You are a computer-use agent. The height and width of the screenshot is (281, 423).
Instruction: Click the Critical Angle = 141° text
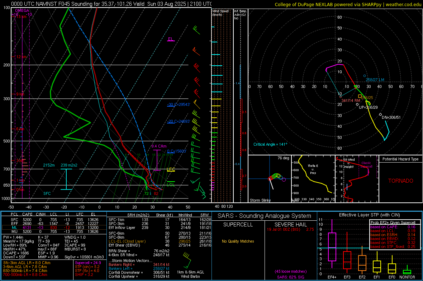270,144
